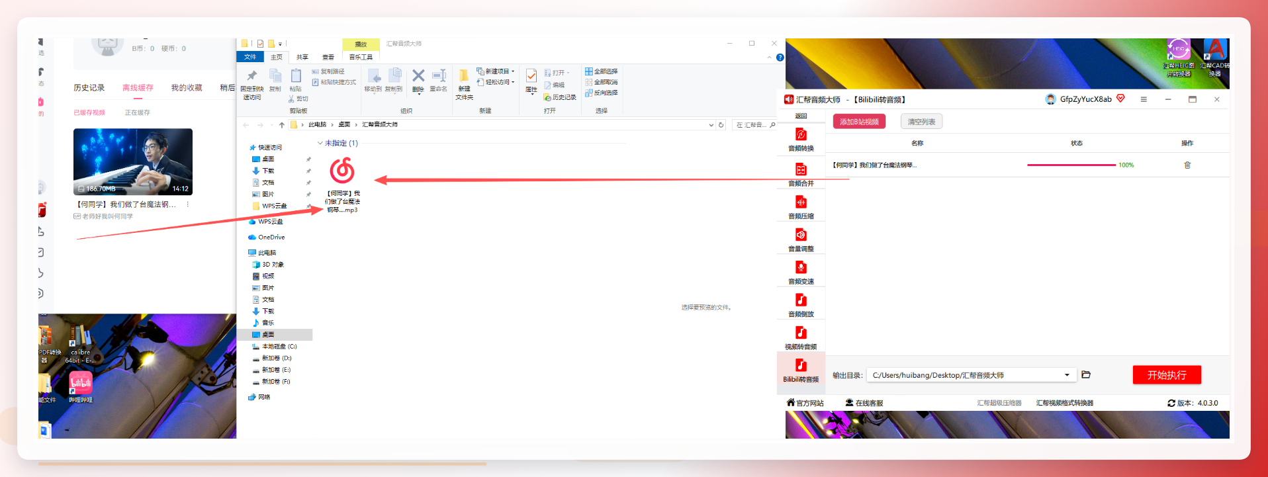Delete the 何同学 row via trash icon
The width and height of the screenshot is (1268, 477).
point(1187,165)
